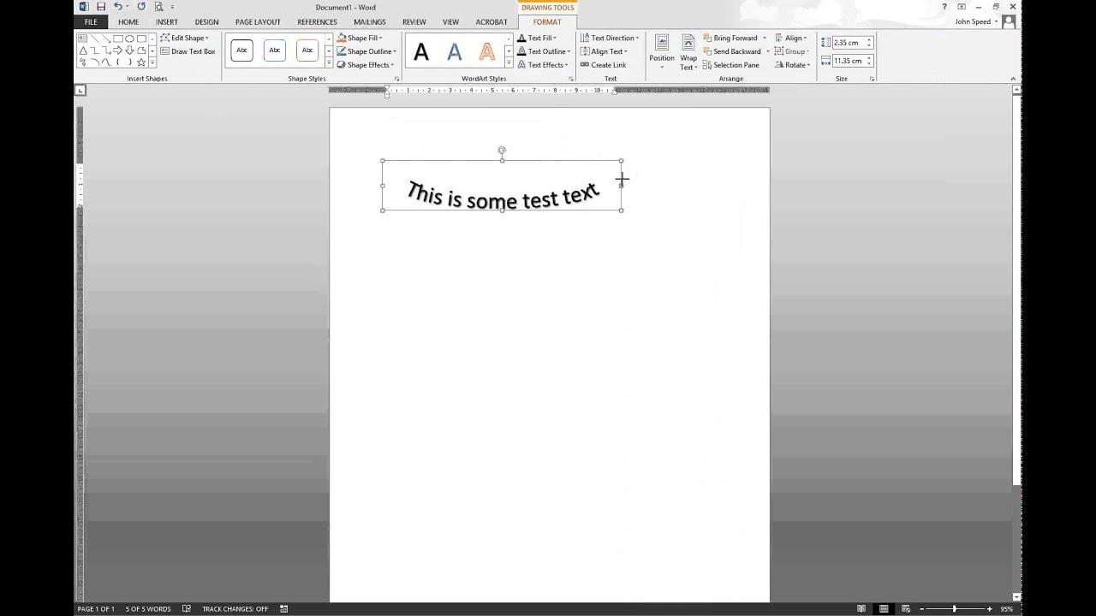Select the right arrow shape in shapes gallery
This screenshot has height=616, width=1096.
point(118,50)
